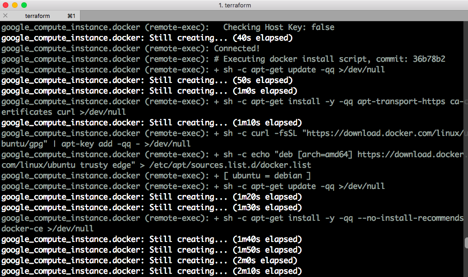468x277 pixels.
Task: Close the terraform tab with the x icon
Action: pyautogui.click(x=6, y=16)
